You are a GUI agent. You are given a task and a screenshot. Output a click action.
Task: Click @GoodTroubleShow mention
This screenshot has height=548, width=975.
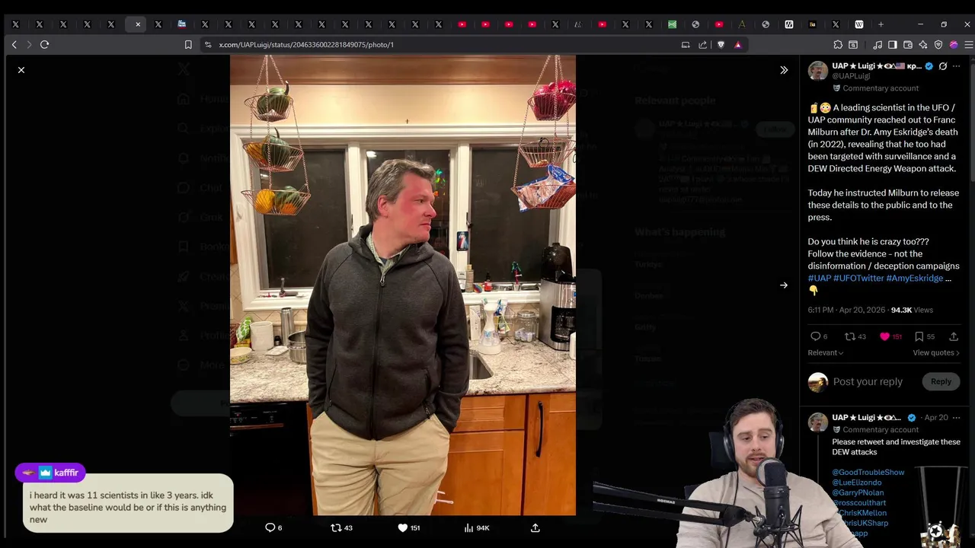point(868,473)
